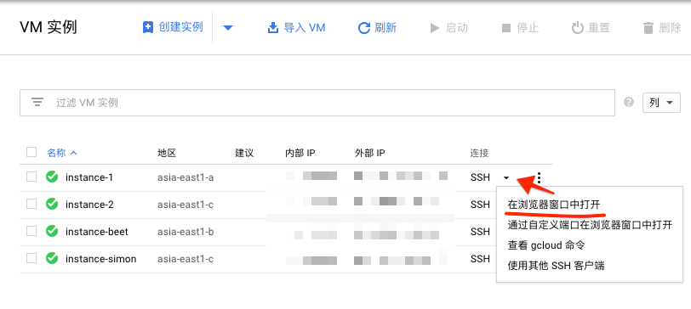691x309 pixels.
Task: Click the 停止 stop button
Action: [520, 28]
